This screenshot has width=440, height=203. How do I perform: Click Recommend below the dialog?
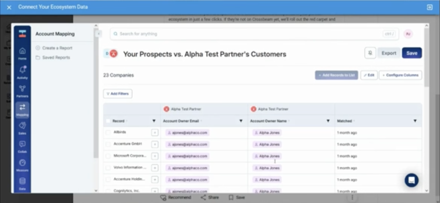pyautogui.click(x=176, y=197)
